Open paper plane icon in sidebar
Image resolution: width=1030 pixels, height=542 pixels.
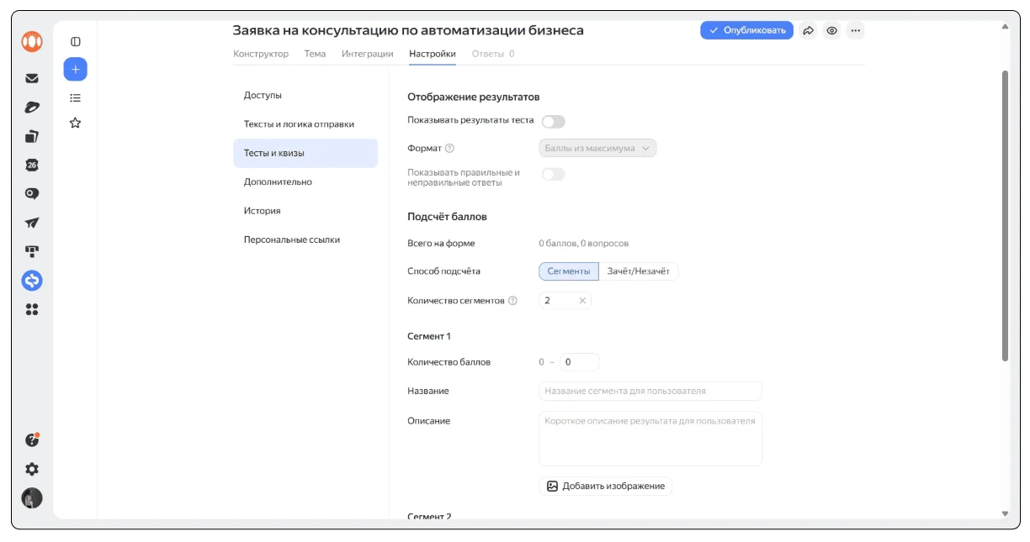[32, 223]
